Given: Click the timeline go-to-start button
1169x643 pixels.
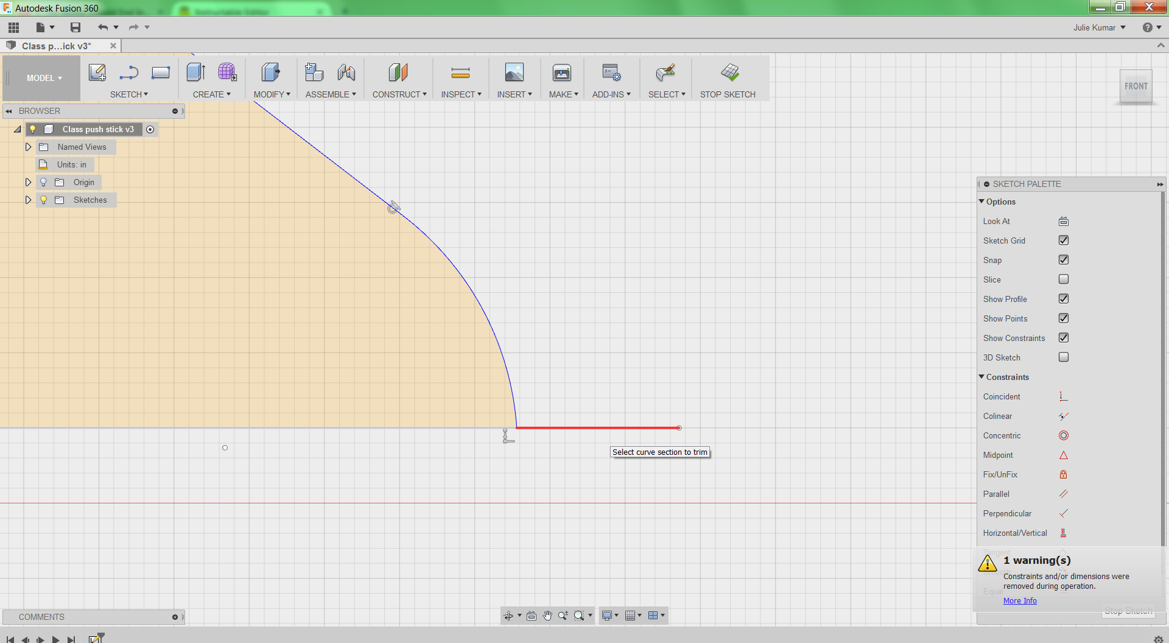Looking at the screenshot, I should pos(10,639).
